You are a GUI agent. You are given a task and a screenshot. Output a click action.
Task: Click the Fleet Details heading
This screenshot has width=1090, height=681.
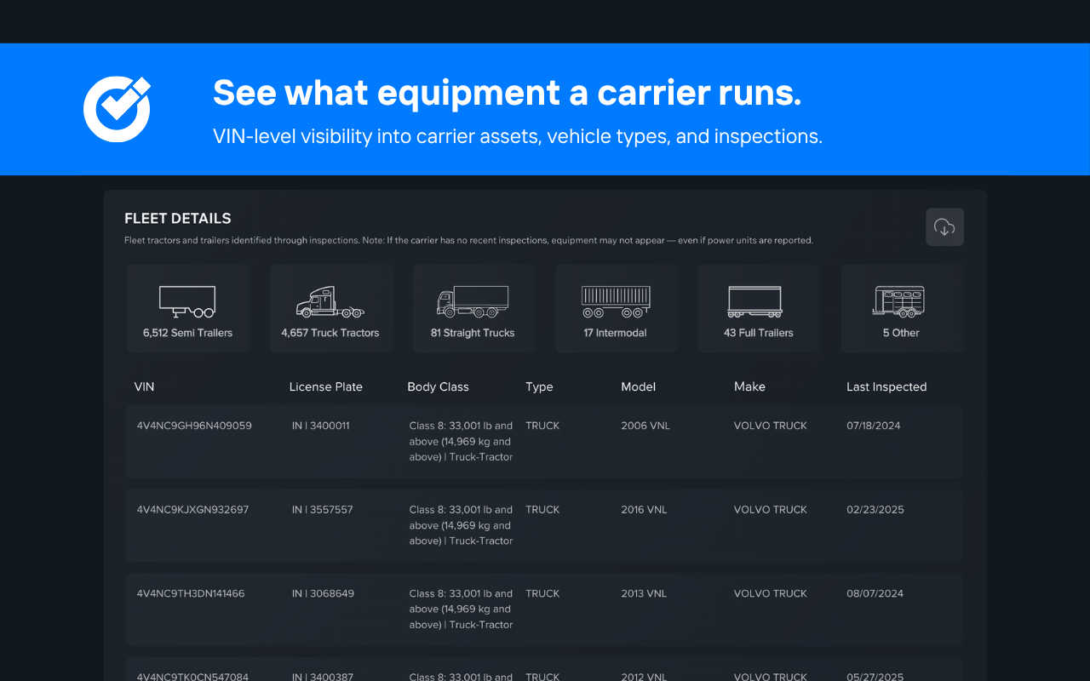click(x=178, y=218)
